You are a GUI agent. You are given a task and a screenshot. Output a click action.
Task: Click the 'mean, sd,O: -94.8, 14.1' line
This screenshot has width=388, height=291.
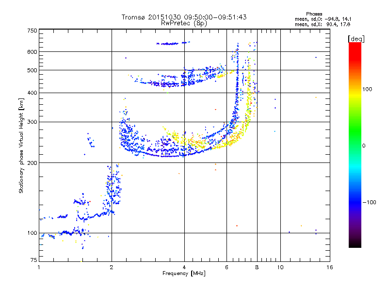tap(323, 19)
